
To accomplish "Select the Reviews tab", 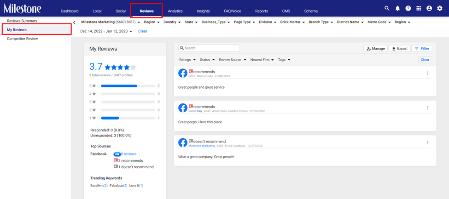I will [x=146, y=11].
